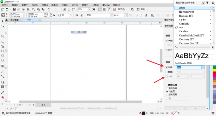216x116 pixels.
Task: Click the Save floppy disk icon
Action: tap(14, 9)
